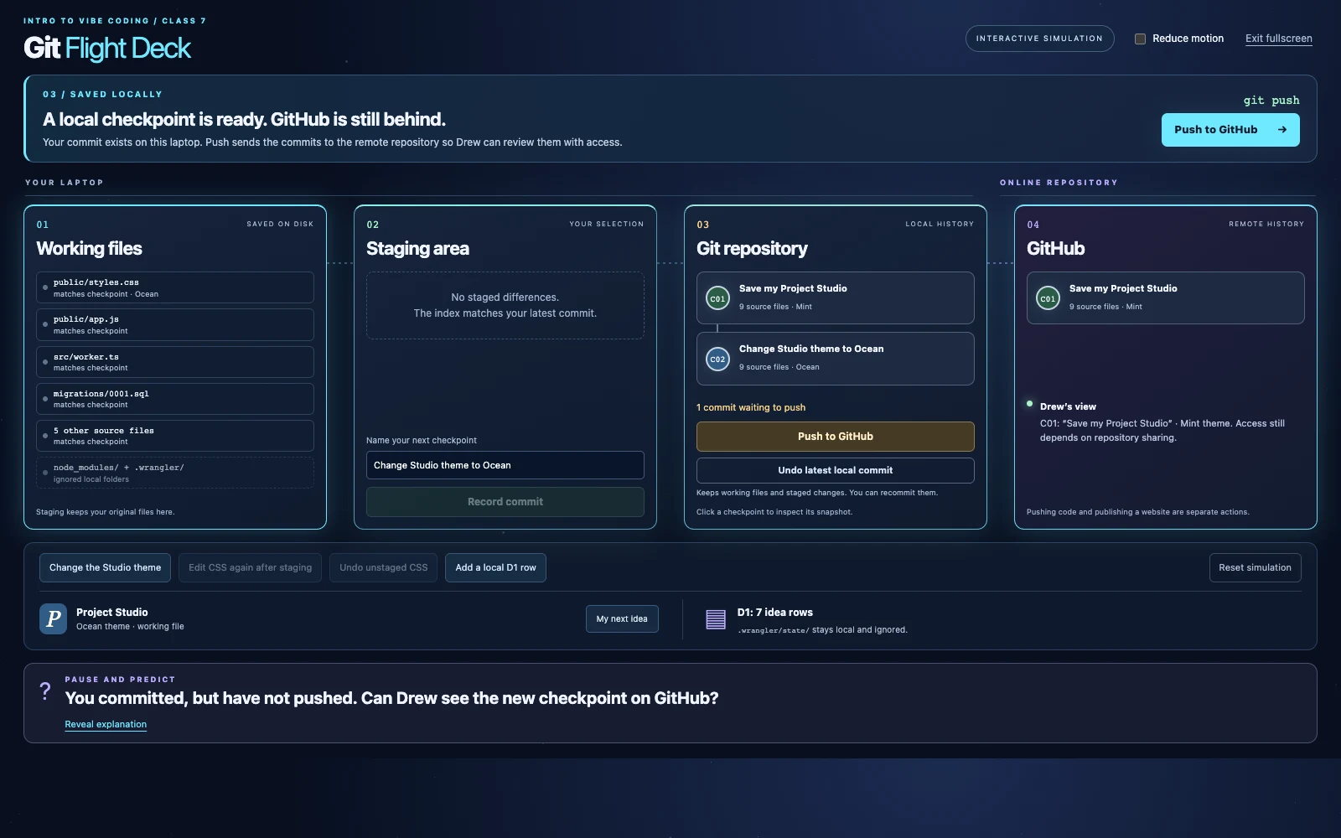Select public/app.js file row
Image resolution: width=1341 pixels, height=838 pixels.
pyautogui.click(x=175, y=324)
